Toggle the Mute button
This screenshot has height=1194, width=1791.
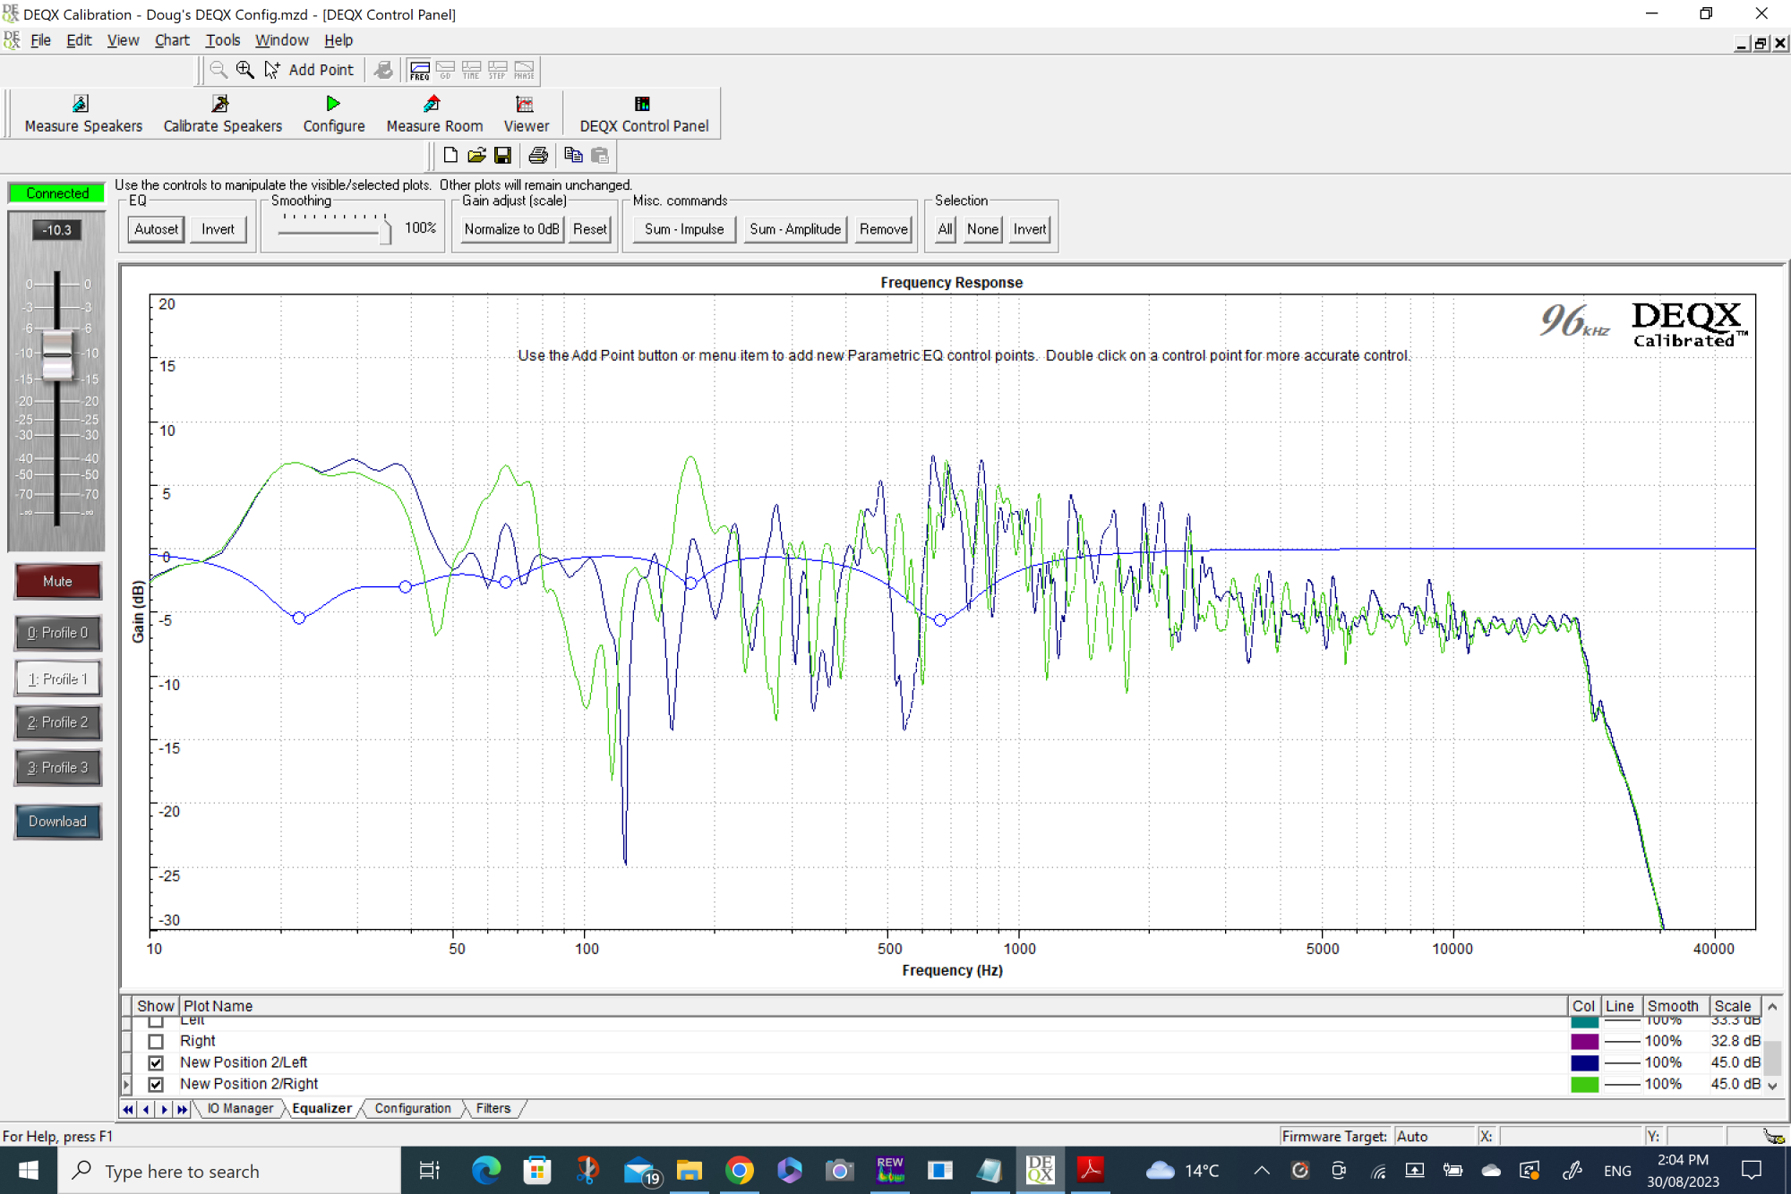[58, 582]
